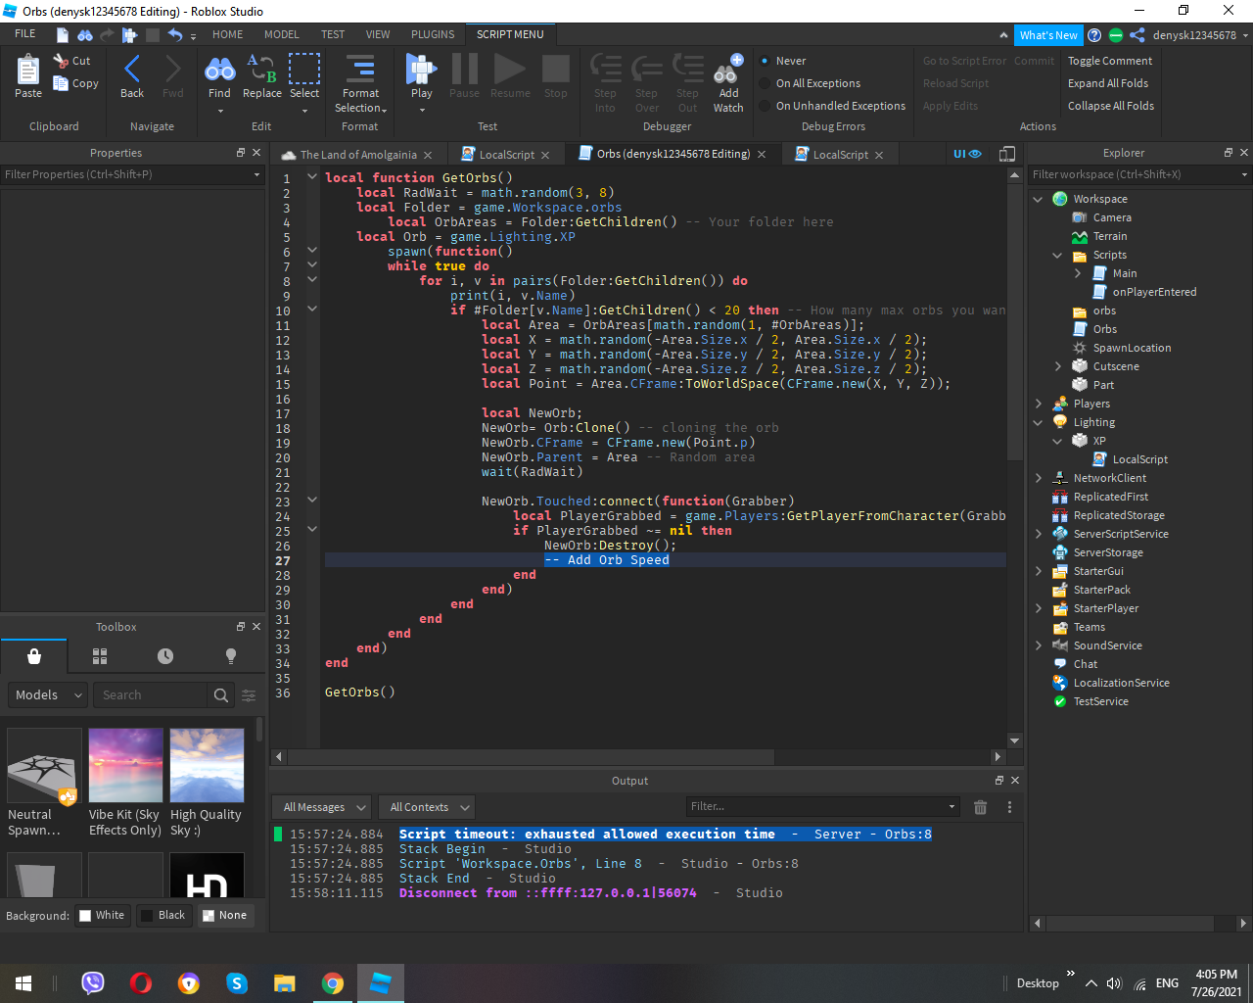
Task: Click the Paste clipboard icon
Action: tap(28, 72)
